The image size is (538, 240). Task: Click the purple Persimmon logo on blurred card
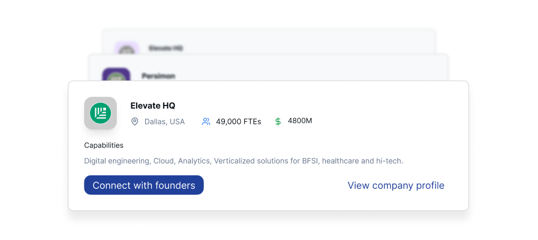click(x=116, y=74)
